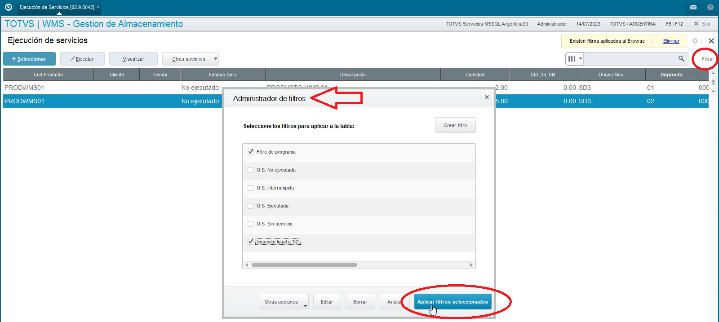Click Eliminar link to remove filters
This screenshot has width=719, height=322.
[671, 41]
